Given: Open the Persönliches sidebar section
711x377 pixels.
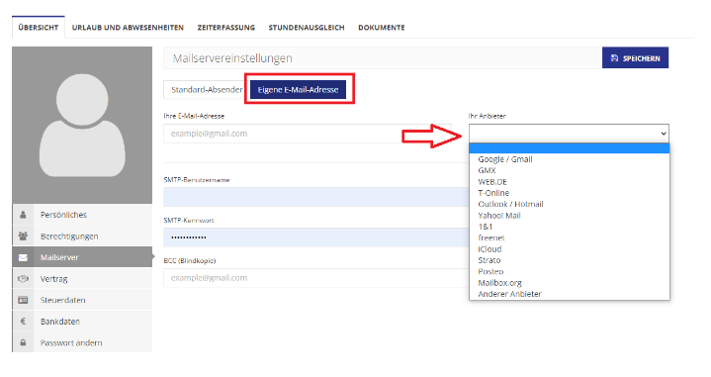Looking at the screenshot, I should (82, 215).
